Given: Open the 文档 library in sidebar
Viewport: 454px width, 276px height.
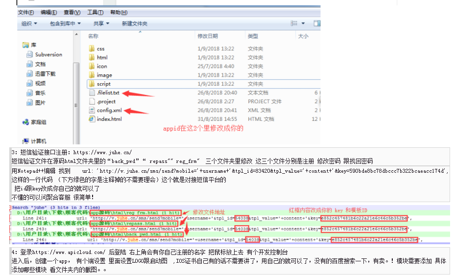Looking at the screenshot, I should pos(36,64).
